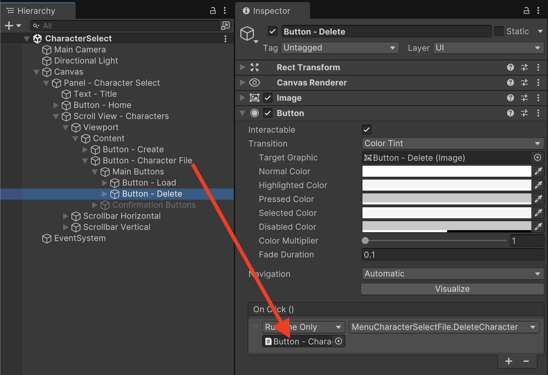Open the Rect Transform help reference icon

(510, 67)
